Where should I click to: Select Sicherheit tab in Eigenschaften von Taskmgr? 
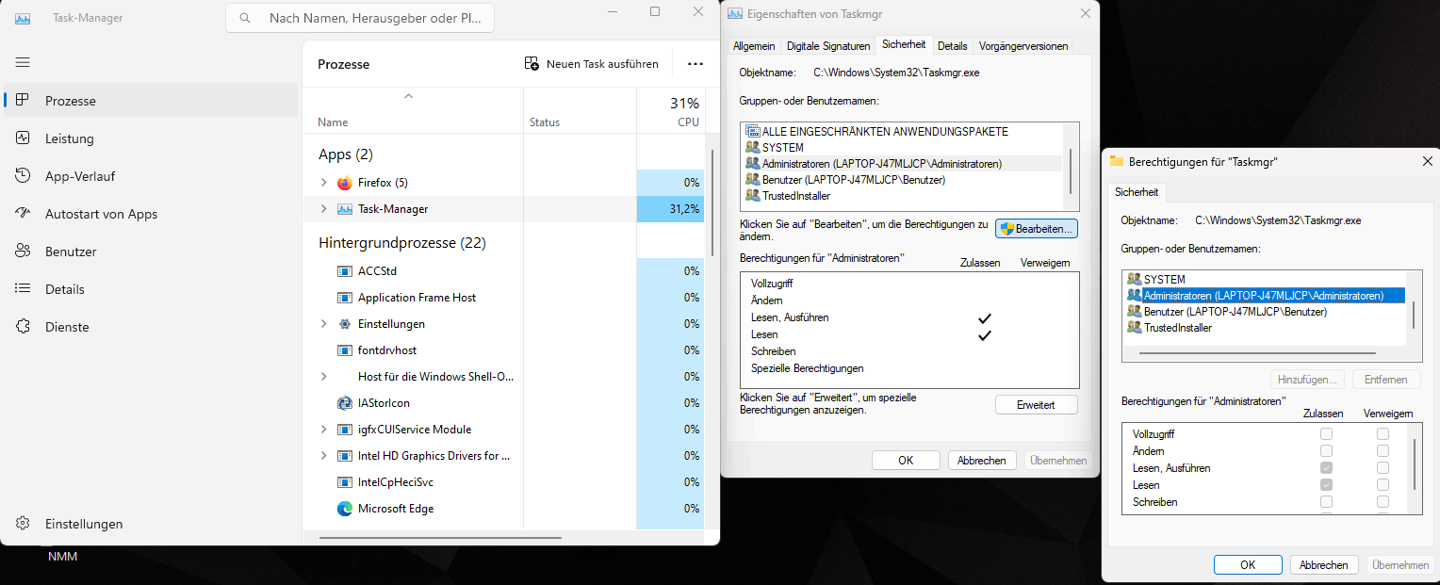click(x=904, y=44)
